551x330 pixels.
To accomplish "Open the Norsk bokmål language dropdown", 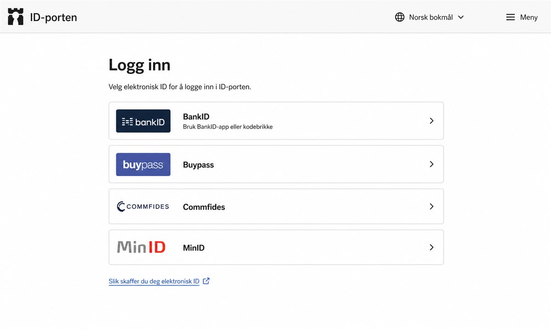I will pyautogui.click(x=429, y=17).
